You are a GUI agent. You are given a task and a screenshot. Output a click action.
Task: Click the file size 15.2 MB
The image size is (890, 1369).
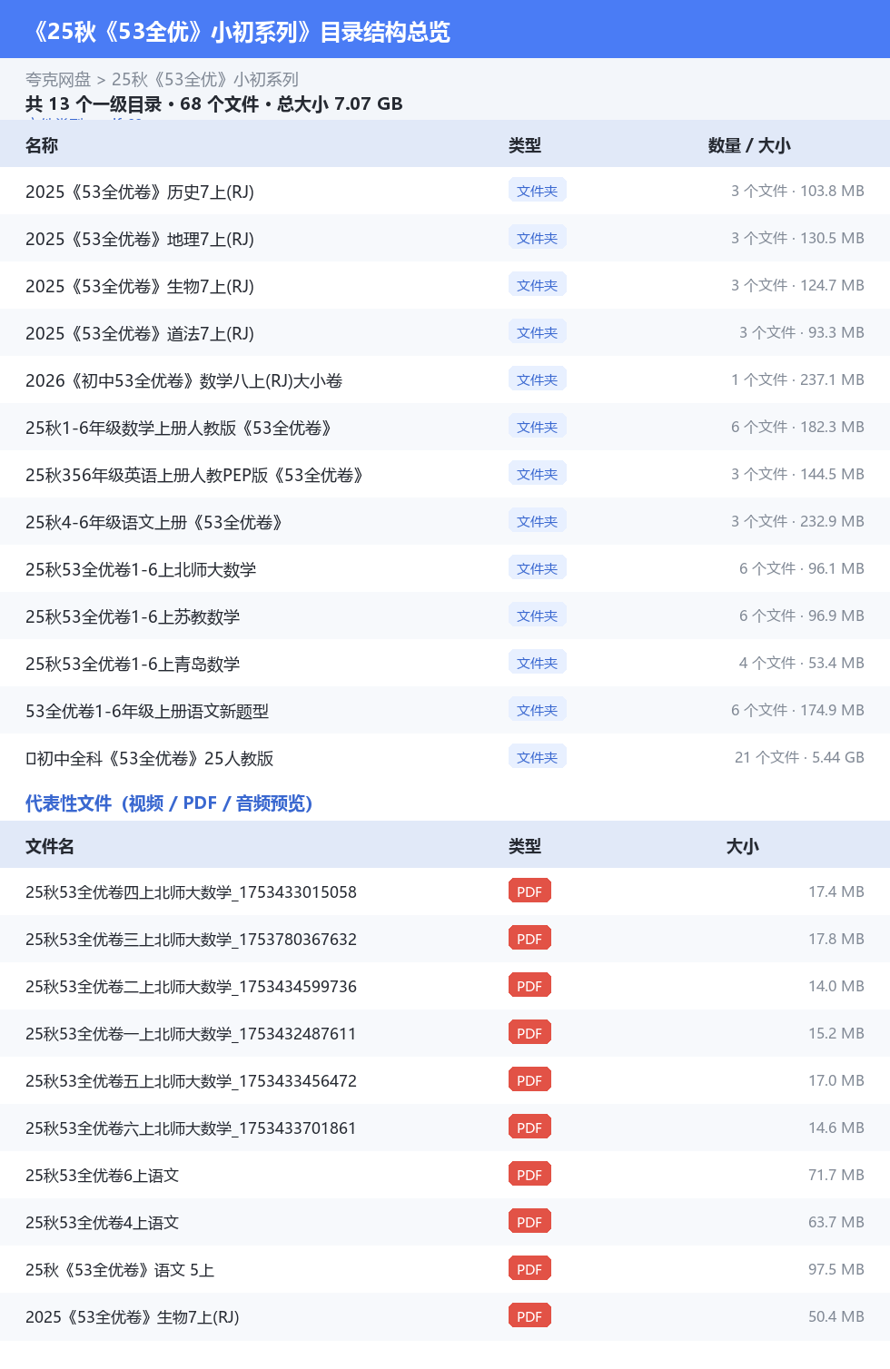836,1033
